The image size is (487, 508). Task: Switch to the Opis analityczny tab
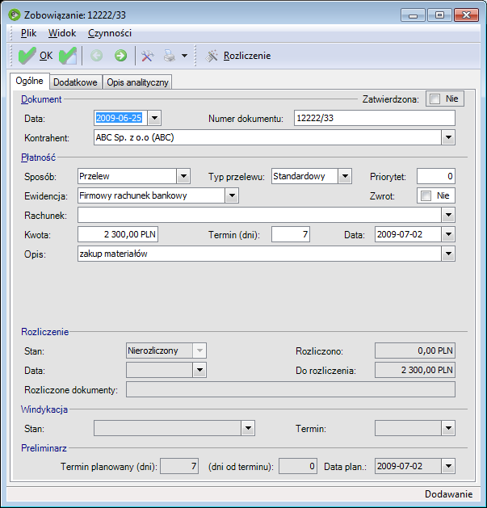coord(137,82)
